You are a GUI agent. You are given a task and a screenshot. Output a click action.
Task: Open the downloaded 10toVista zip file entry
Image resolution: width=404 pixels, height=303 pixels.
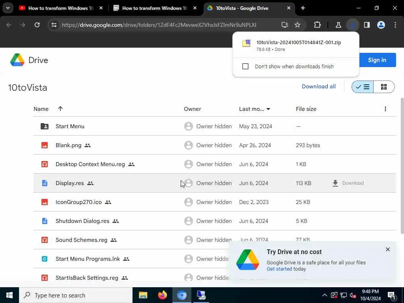click(296, 45)
